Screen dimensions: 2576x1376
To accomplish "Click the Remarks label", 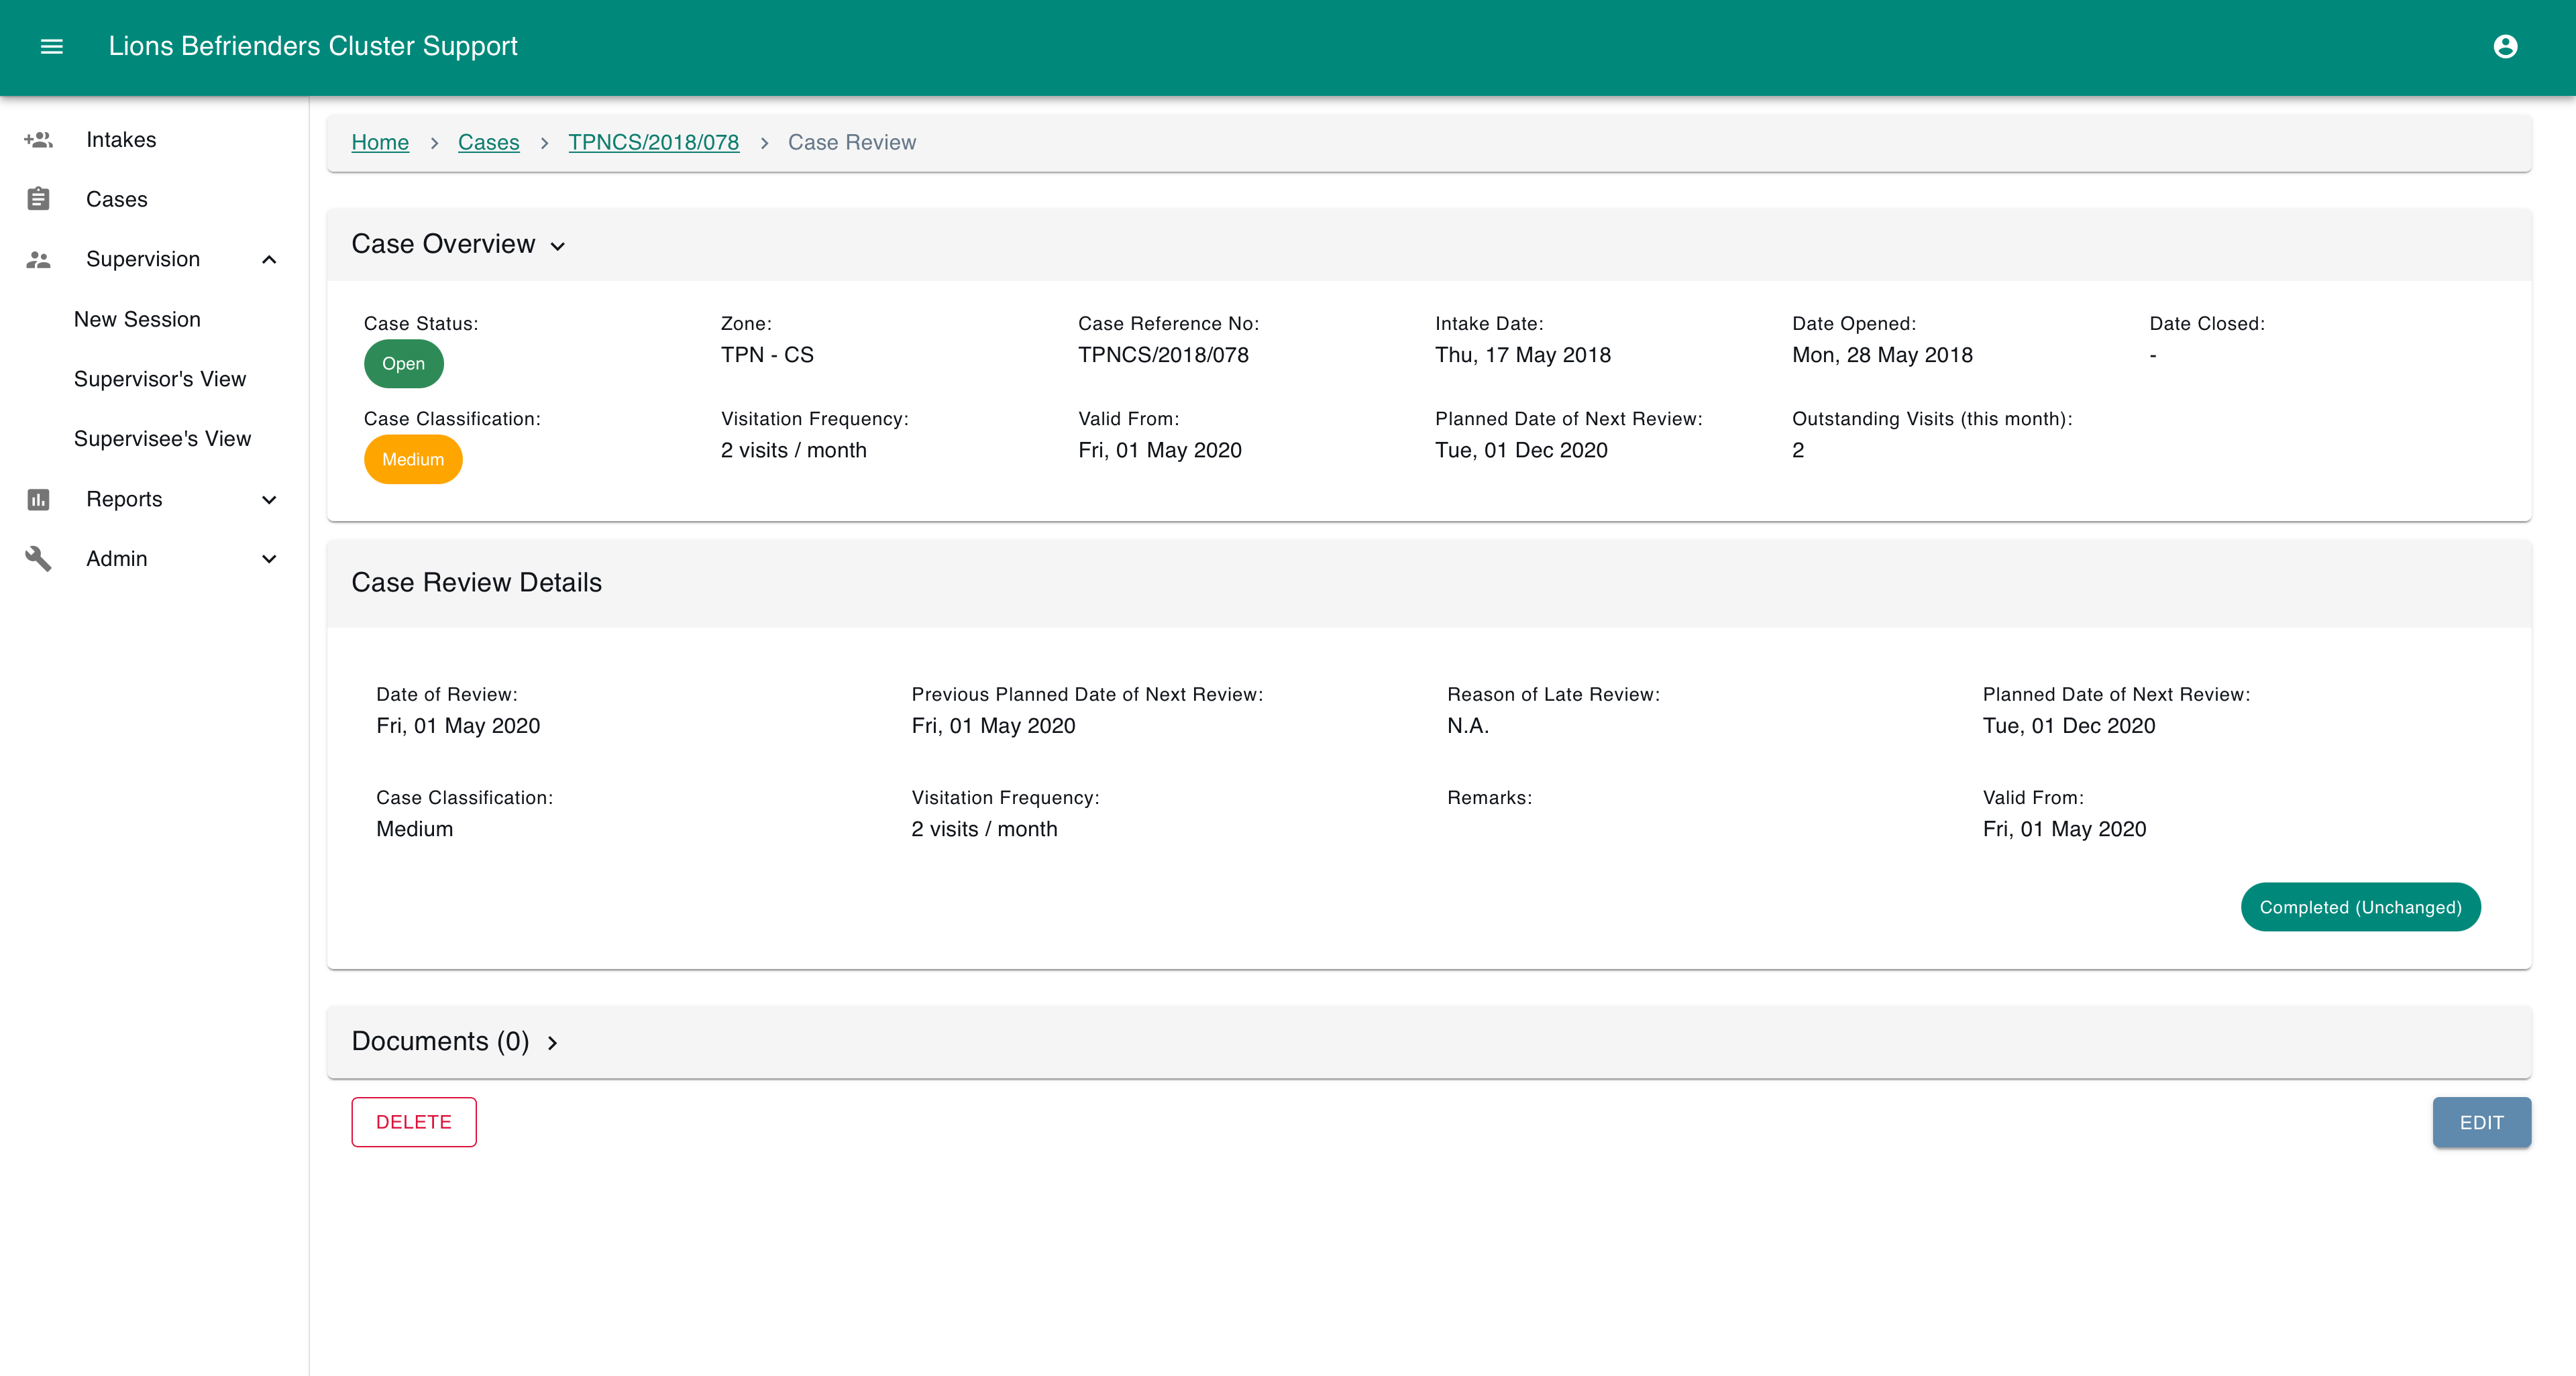I will pyautogui.click(x=1489, y=797).
